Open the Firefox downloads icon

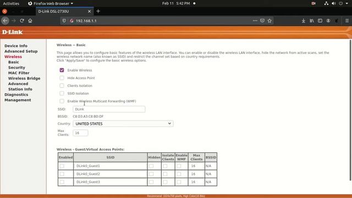[303, 21]
